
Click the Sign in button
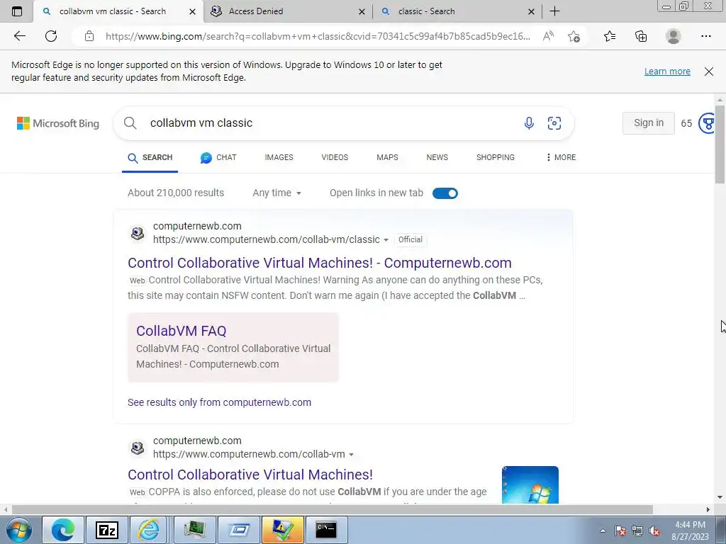pyautogui.click(x=648, y=123)
